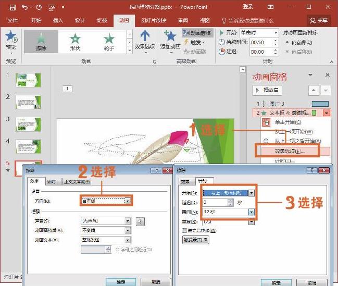Image resolution: width=338 pixels, height=286 pixels.
Task: Open the 方向(R) direction dropdown
Action: pos(128,201)
